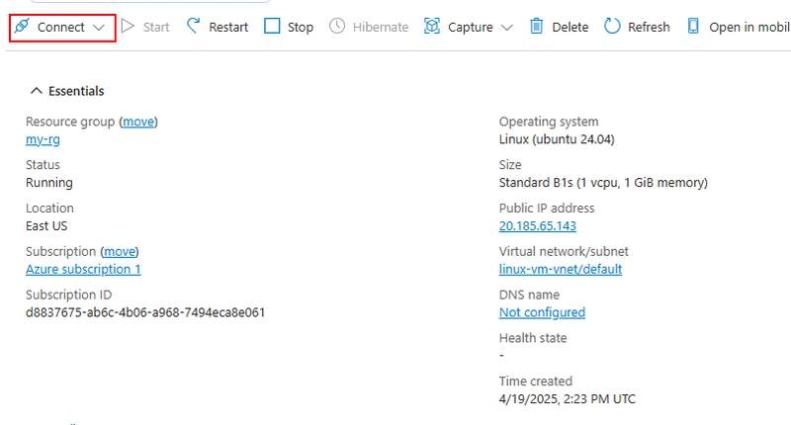Screen dimensions: 791x425
Task: Click the Capture icon
Action: tap(432, 27)
